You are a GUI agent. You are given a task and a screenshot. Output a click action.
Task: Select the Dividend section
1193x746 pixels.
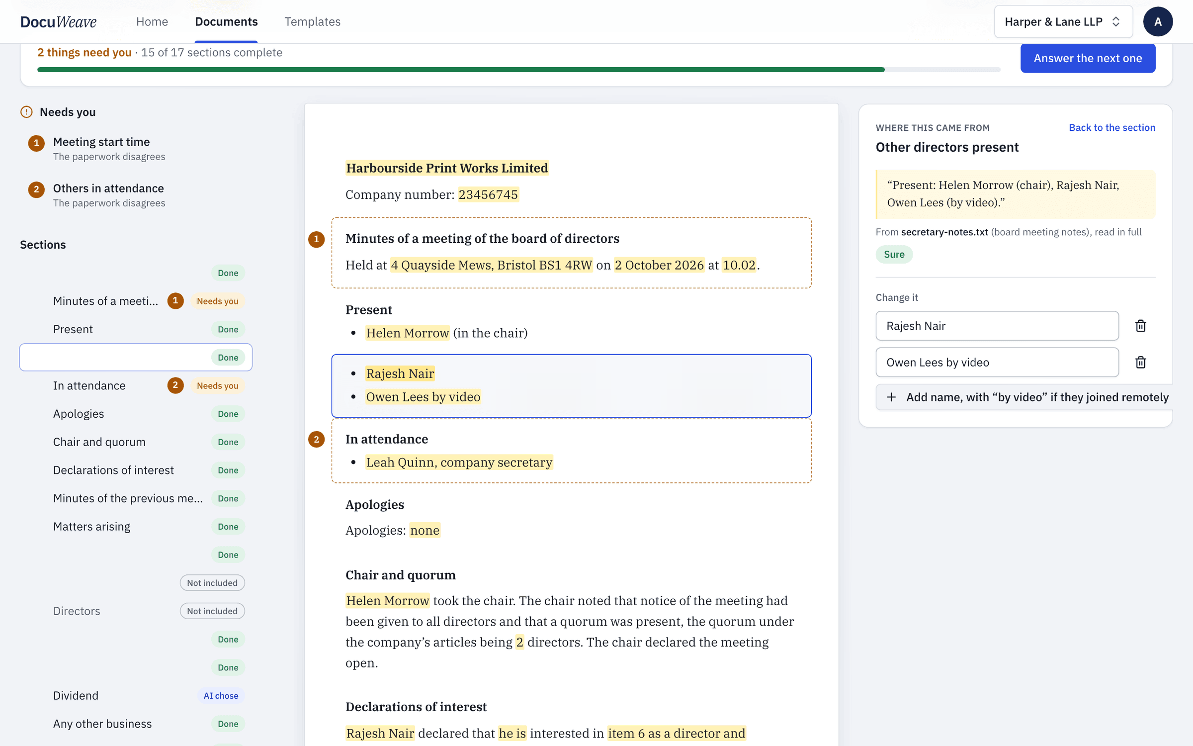pos(135,696)
